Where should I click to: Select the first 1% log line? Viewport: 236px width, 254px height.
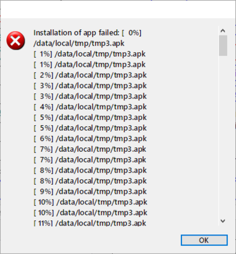(x=89, y=54)
